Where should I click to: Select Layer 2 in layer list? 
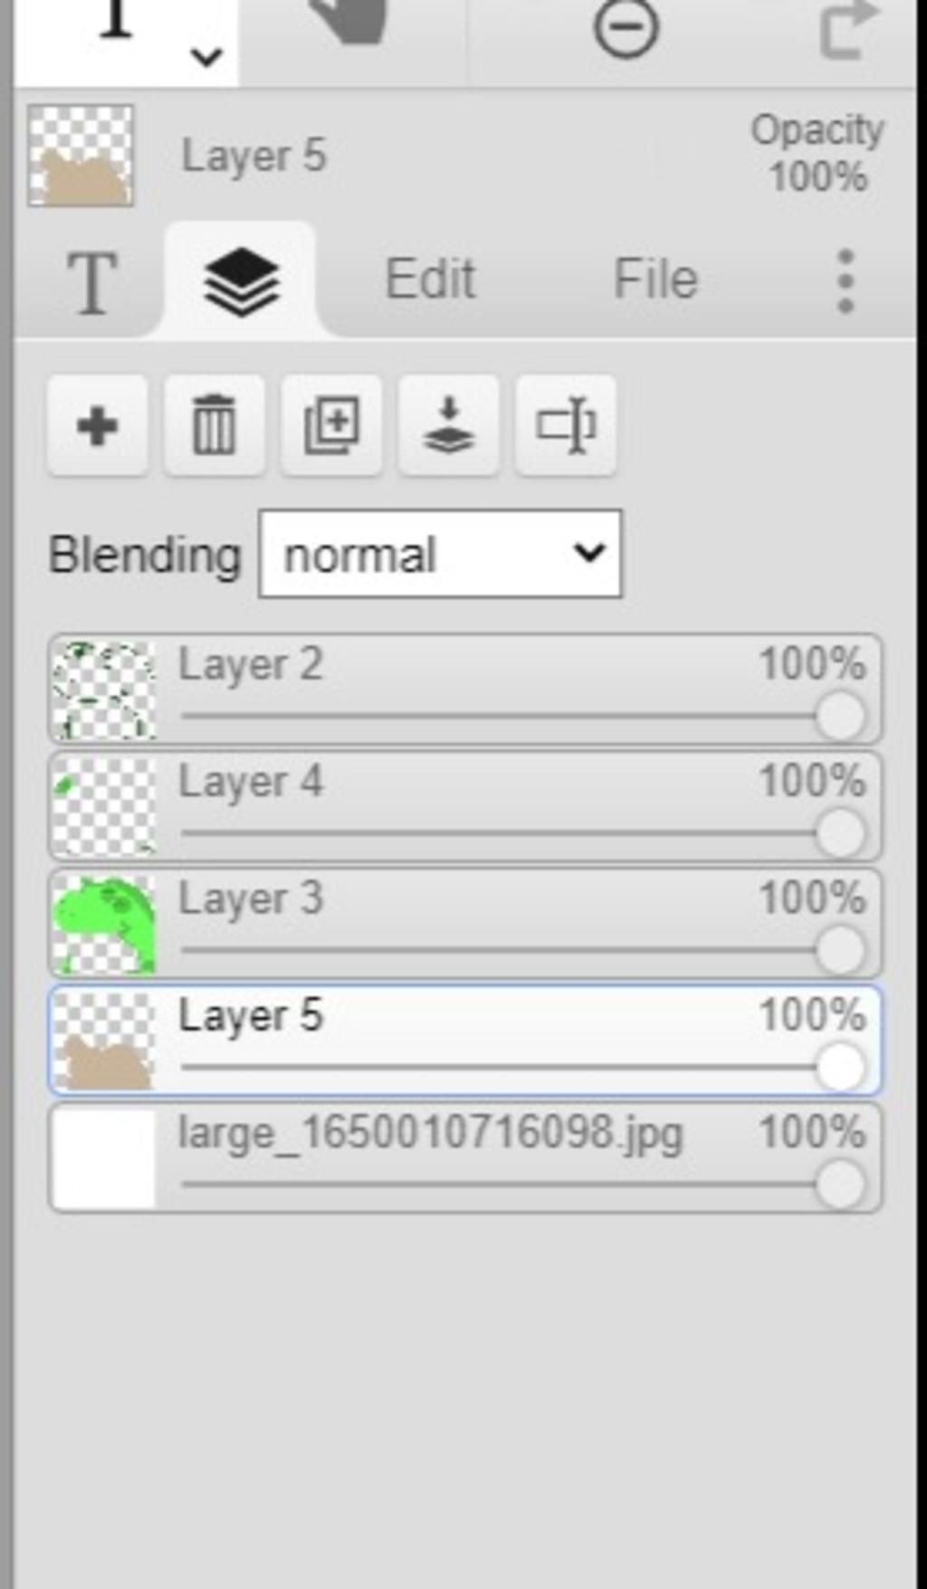(465, 690)
